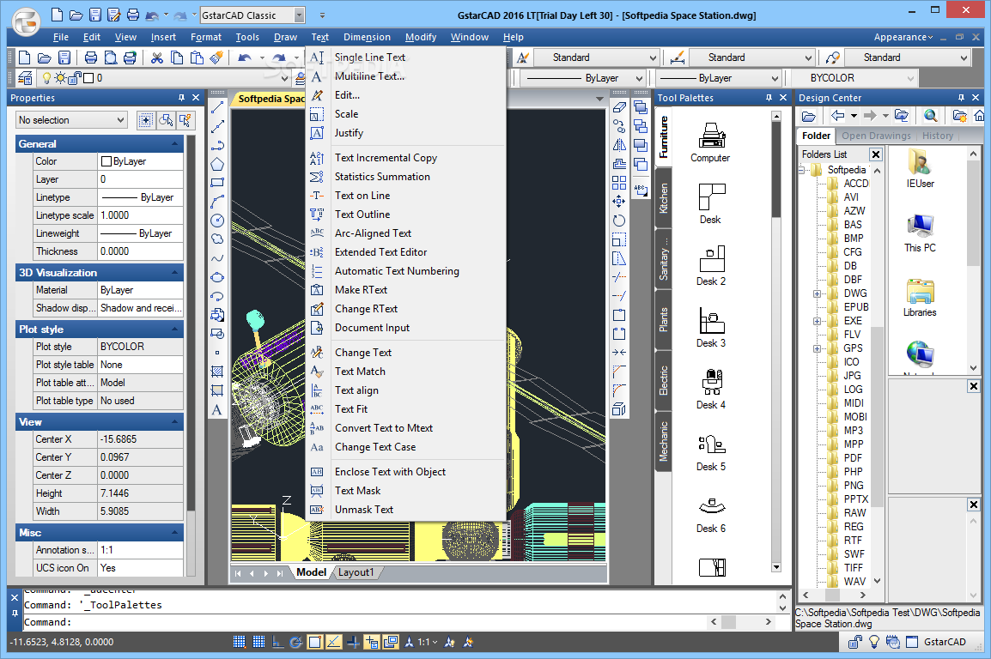Save drawing using the floppy disk icon

(64, 58)
